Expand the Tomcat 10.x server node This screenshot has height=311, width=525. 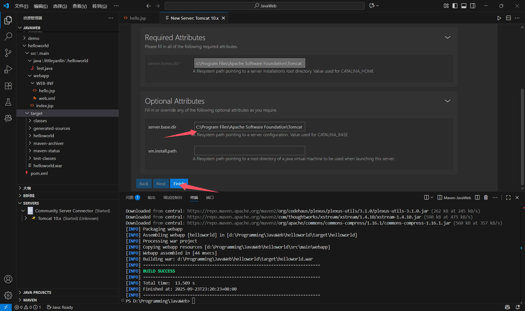click(26, 218)
